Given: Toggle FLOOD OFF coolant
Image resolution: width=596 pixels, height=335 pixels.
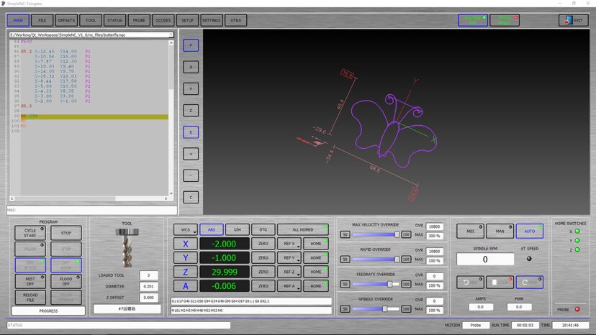Looking at the screenshot, I should pyautogui.click(x=66, y=282).
